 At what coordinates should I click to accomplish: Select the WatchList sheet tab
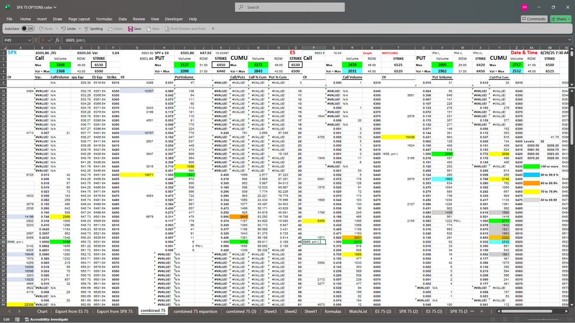point(358,311)
